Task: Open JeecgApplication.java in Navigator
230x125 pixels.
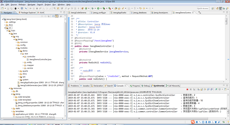Action: (x=27, y=82)
